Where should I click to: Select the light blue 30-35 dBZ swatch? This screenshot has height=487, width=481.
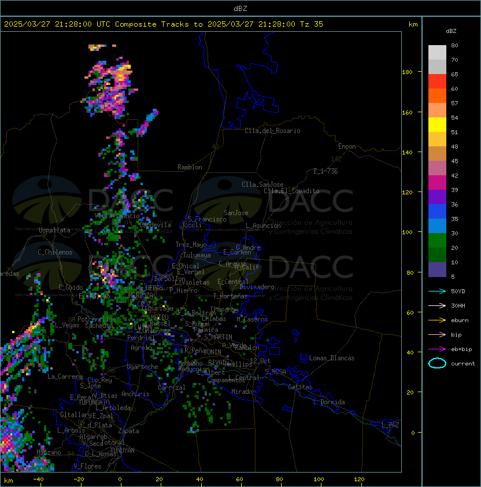tap(437, 226)
